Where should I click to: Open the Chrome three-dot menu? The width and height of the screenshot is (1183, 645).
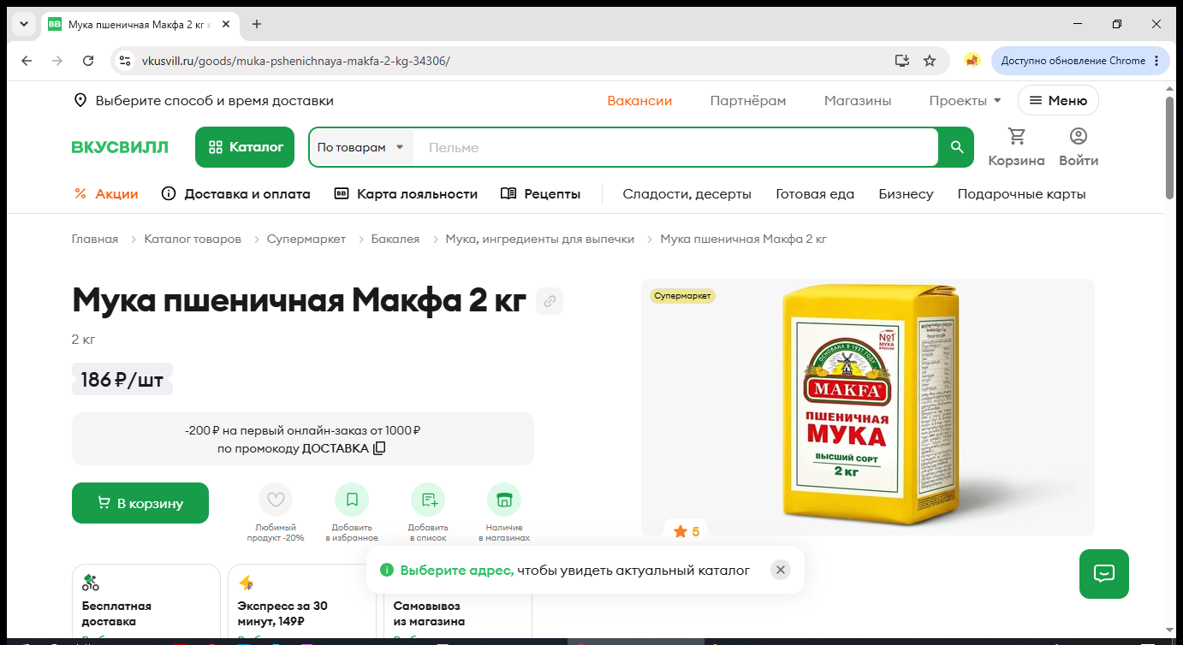point(1156,61)
